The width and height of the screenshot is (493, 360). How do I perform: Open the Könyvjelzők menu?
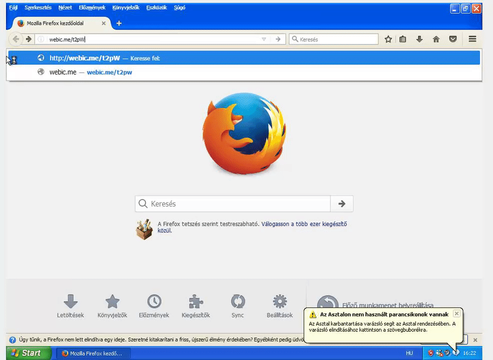point(126,7)
